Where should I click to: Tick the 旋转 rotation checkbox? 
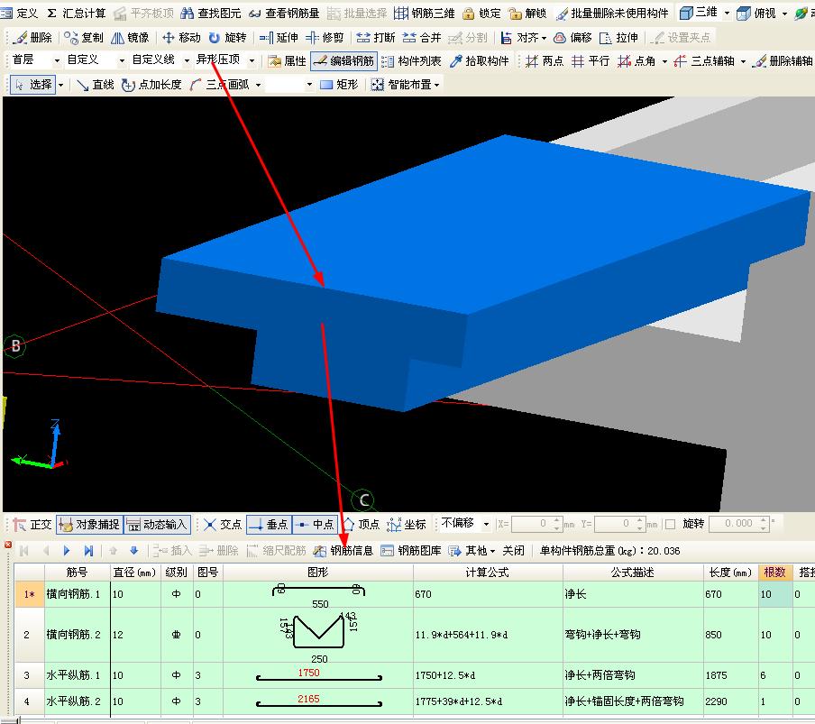click(671, 524)
